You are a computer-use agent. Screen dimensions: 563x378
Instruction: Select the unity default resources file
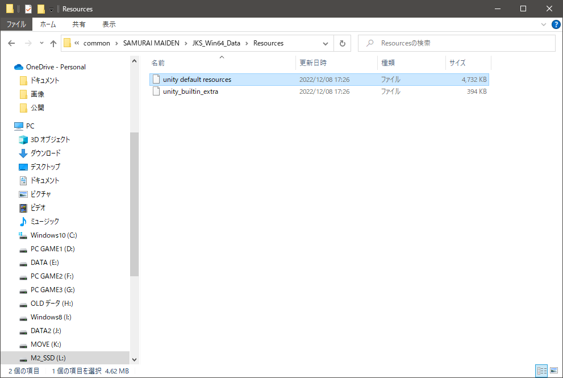coord(319,80)
